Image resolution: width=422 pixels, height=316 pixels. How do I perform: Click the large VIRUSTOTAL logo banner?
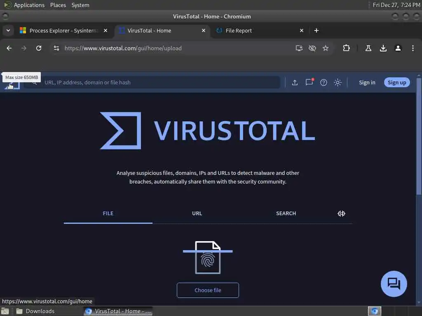pos(207,130)
